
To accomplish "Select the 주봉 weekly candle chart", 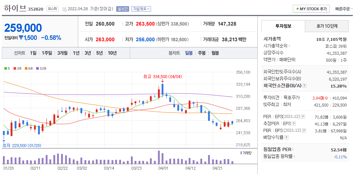I will coord(202,53).
